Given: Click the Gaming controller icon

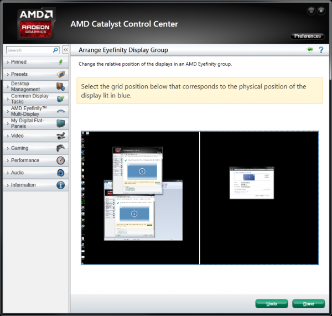Looking at the screenshot, I should tap(60, 148).
